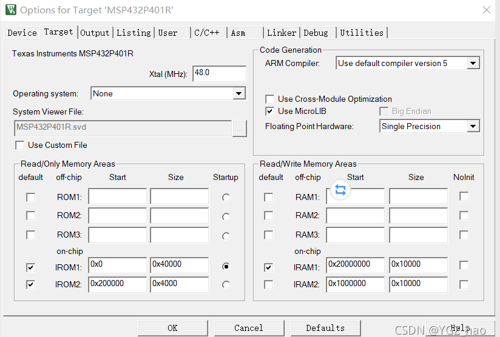Click the ROM3 Size field
This screenshot has width=500, height=337.
pos(180,235)
